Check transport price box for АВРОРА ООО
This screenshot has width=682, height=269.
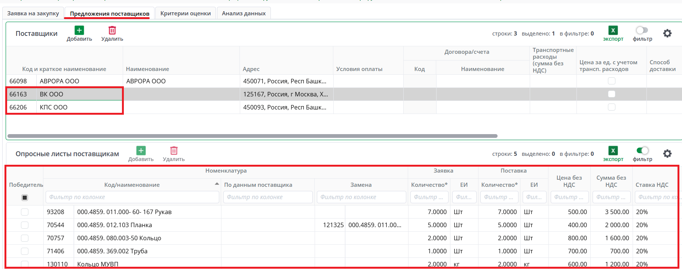(x=611, y=81)
